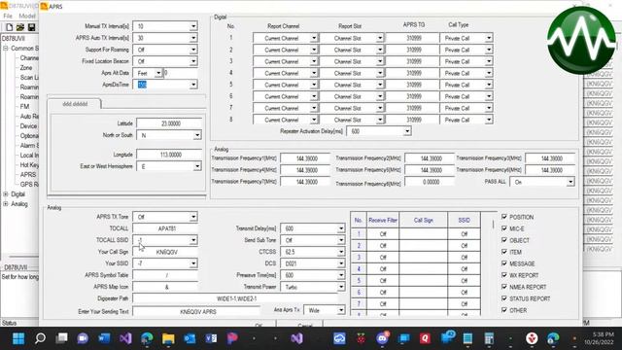Toggle the OTHER checkbox
Image resolution: width=622 pixels, height=350 pixels.
pos(504,310)
